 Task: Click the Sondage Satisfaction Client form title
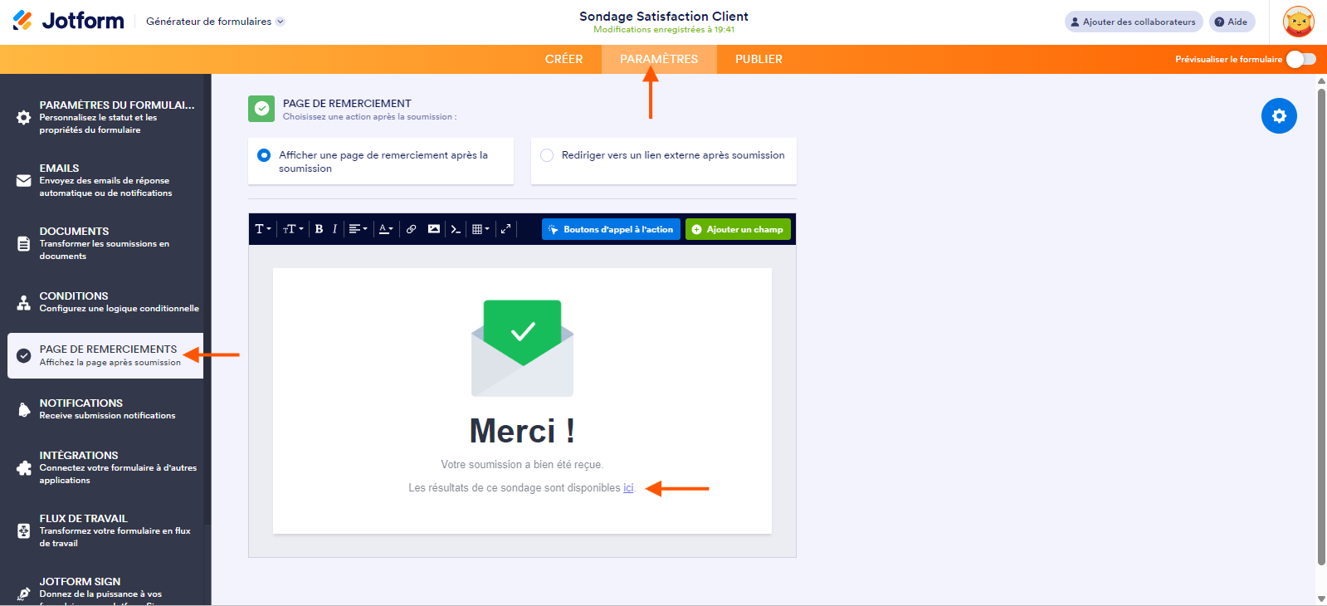point(663,16)
